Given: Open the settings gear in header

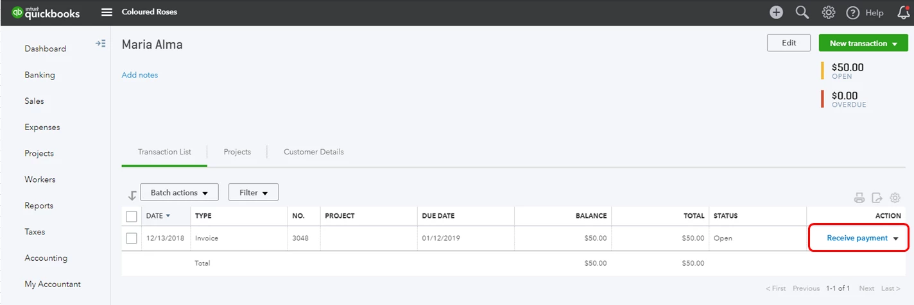Looking at the screenshot, I should [829, 12].
